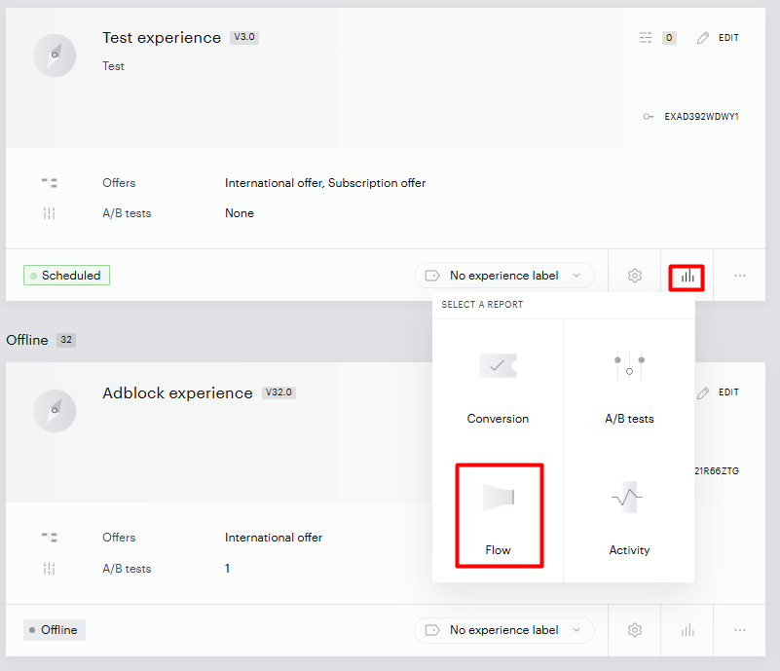
Task: Click the V32.0 version badge
Action: 279,392
